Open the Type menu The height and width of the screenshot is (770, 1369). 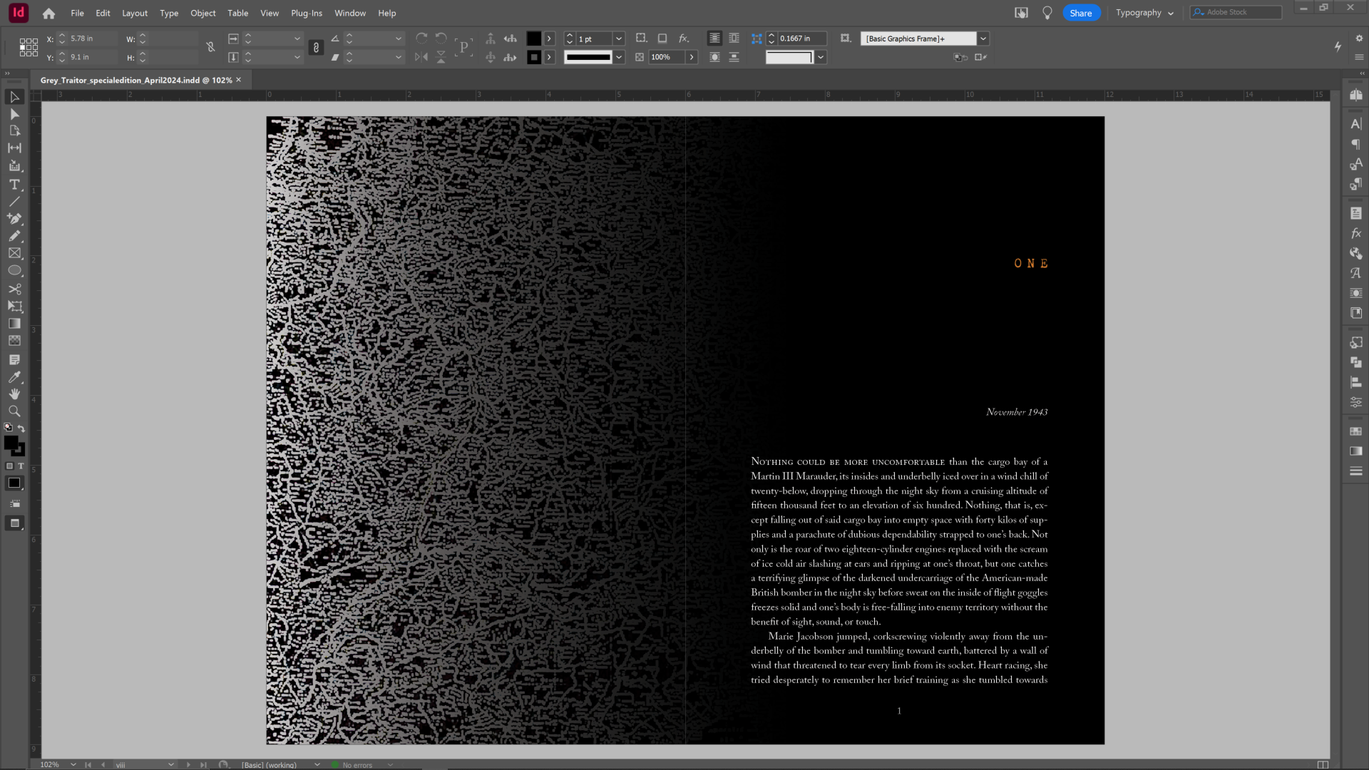pos(169,13)
